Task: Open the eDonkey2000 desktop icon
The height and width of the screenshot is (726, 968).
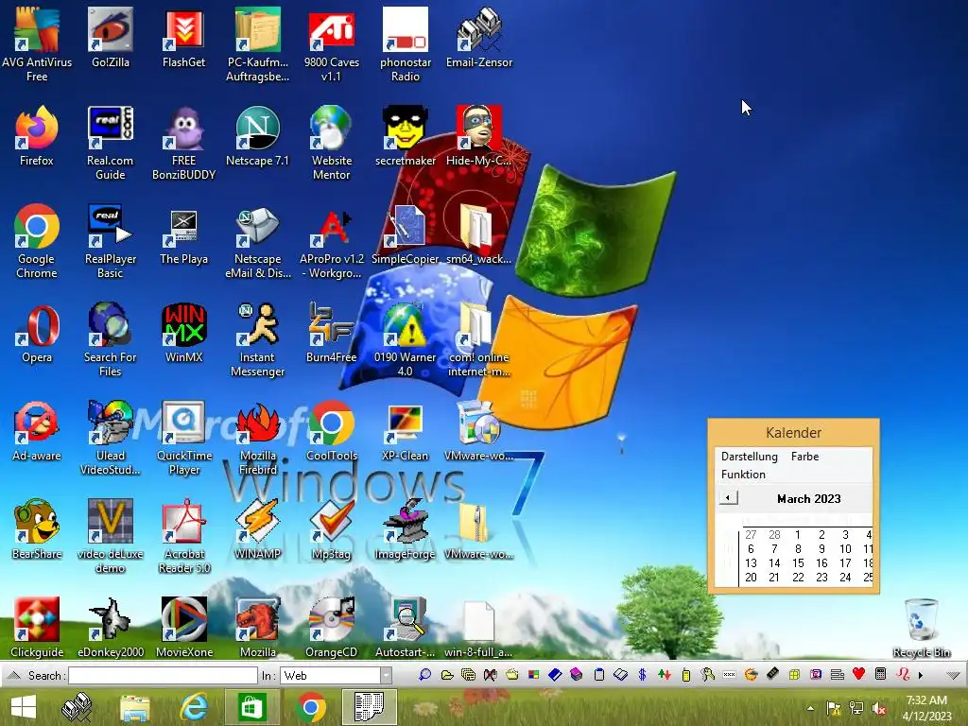Action: [111, 628]
